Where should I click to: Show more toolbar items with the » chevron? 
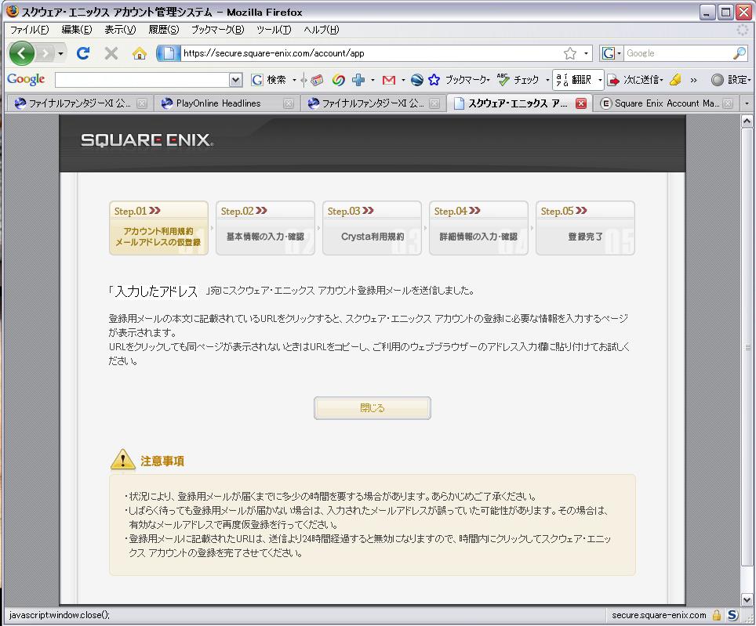693,80
